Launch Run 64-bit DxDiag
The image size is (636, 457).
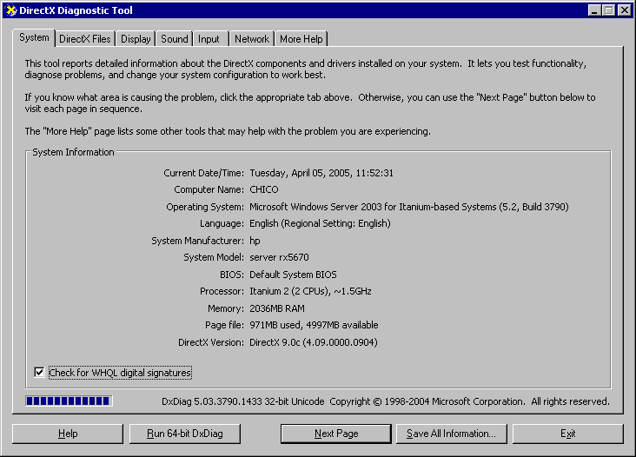click(x=185, y=434)
